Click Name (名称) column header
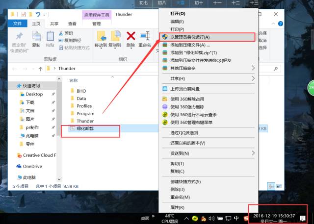 73,80
